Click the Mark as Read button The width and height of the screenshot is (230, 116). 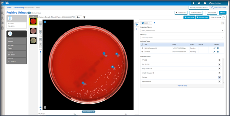(x=196, y=13)
